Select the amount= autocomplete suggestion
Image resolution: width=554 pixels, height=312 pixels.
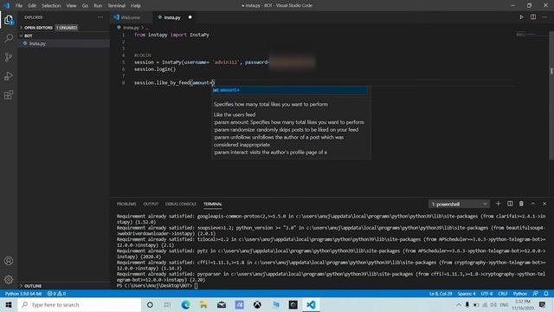tap(290, 90)
